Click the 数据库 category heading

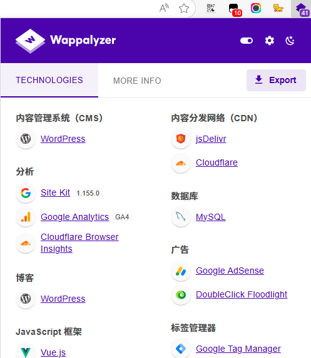(185, 196)
